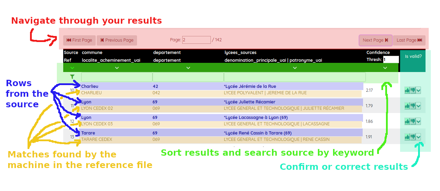440x191 pixels.
Task: Click '*Lycée Lacassagne à Lyon (69)' cell
Action: coord(256,118)
